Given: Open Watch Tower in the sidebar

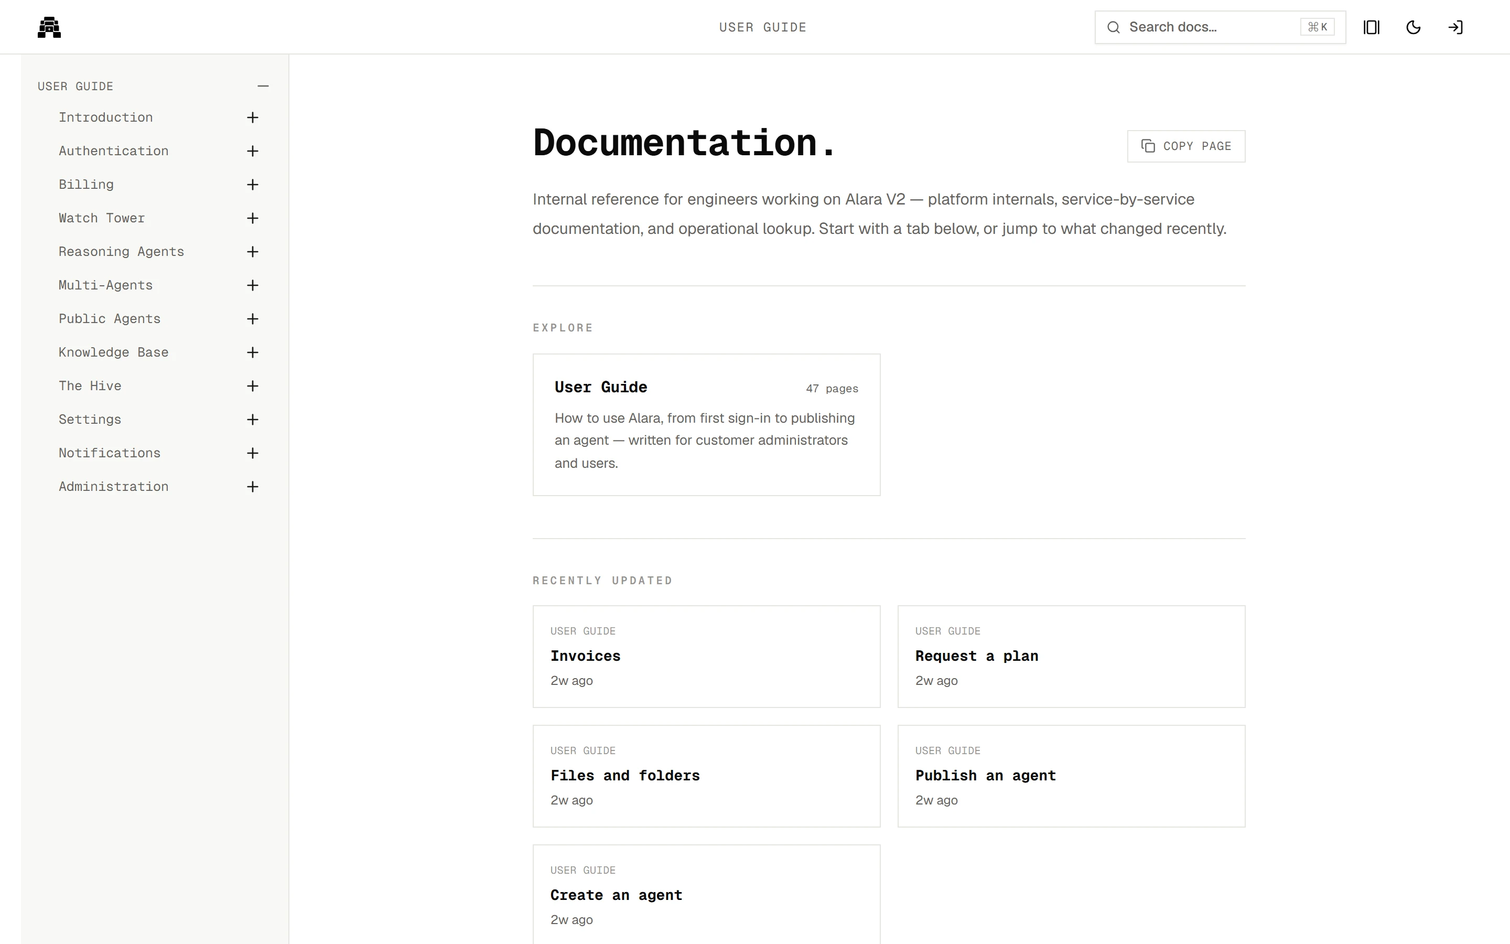Looking at the screenshot, I should click(x=102, y=218).
